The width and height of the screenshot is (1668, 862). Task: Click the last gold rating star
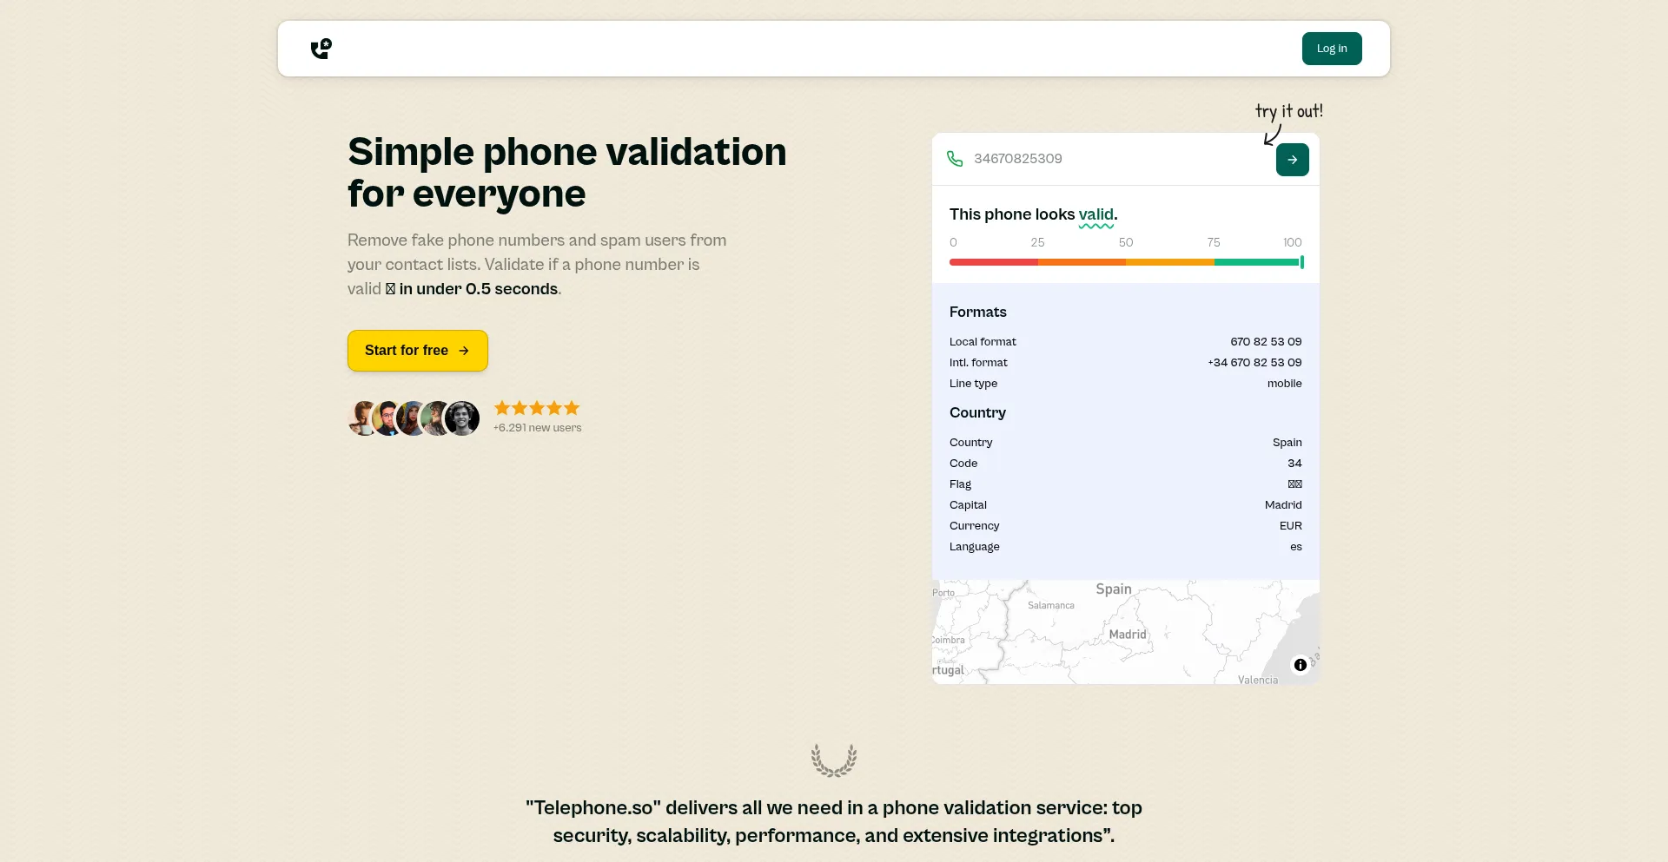[572, 408]
